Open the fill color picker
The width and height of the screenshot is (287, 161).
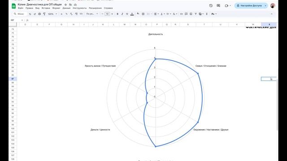[x=138, y=14]
